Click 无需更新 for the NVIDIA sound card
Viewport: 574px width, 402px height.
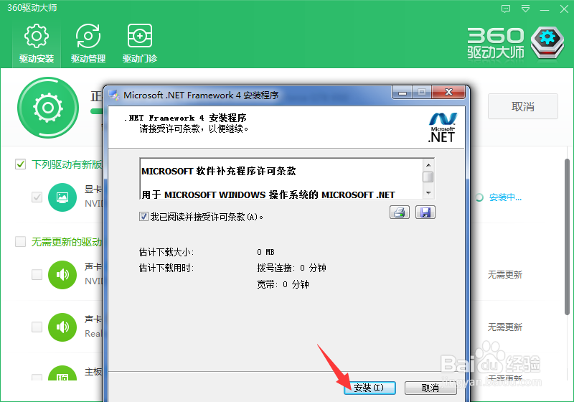pyautogui.click(x=505, y=275)
